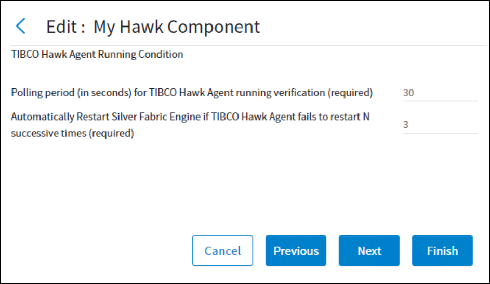Return to prior page via Previous
The width and height of the screenshot is (490, 284).
296,251
